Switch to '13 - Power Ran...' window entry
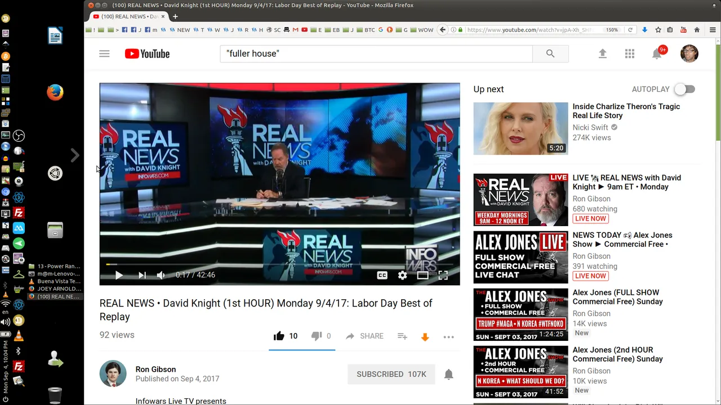Screen dimensions: 721x405 (55, 266)
